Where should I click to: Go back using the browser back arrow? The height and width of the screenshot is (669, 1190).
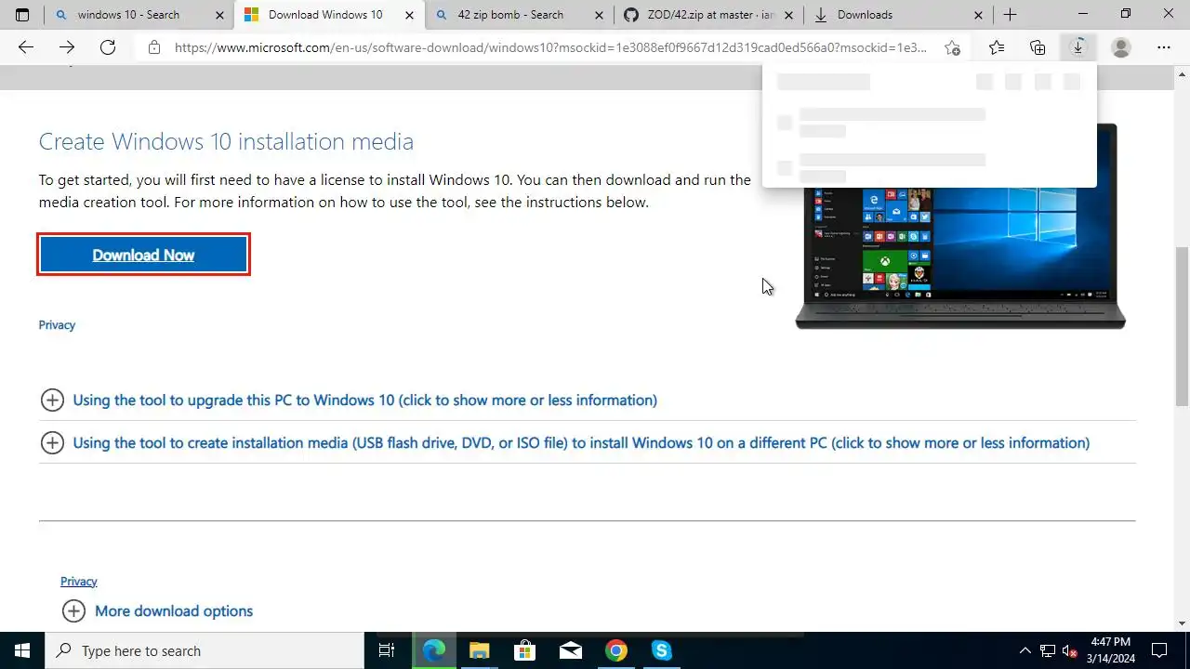pyautogui.click(x=26, y=48)
